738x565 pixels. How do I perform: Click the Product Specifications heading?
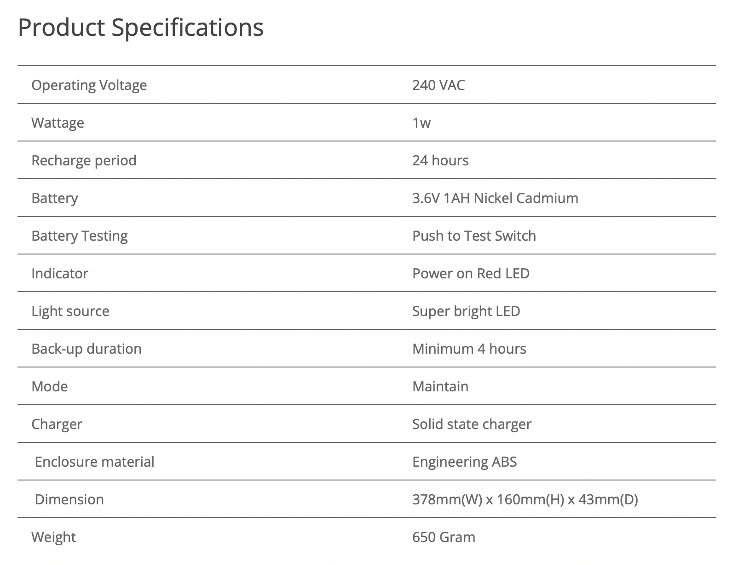(140, 27)
